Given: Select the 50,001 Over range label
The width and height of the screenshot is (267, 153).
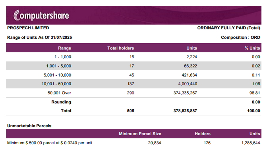Looking at the screenshot, I should point(59,93).
